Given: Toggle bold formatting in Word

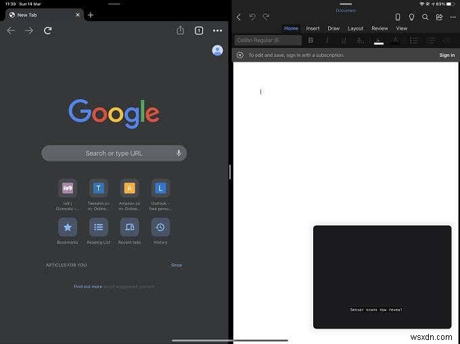Looking at the screenshot, I should point(310,41).
